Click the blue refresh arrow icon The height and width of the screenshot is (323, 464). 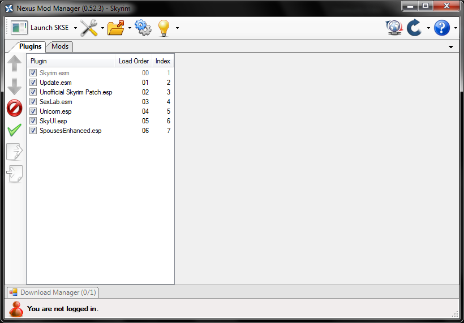click(414, 28)
